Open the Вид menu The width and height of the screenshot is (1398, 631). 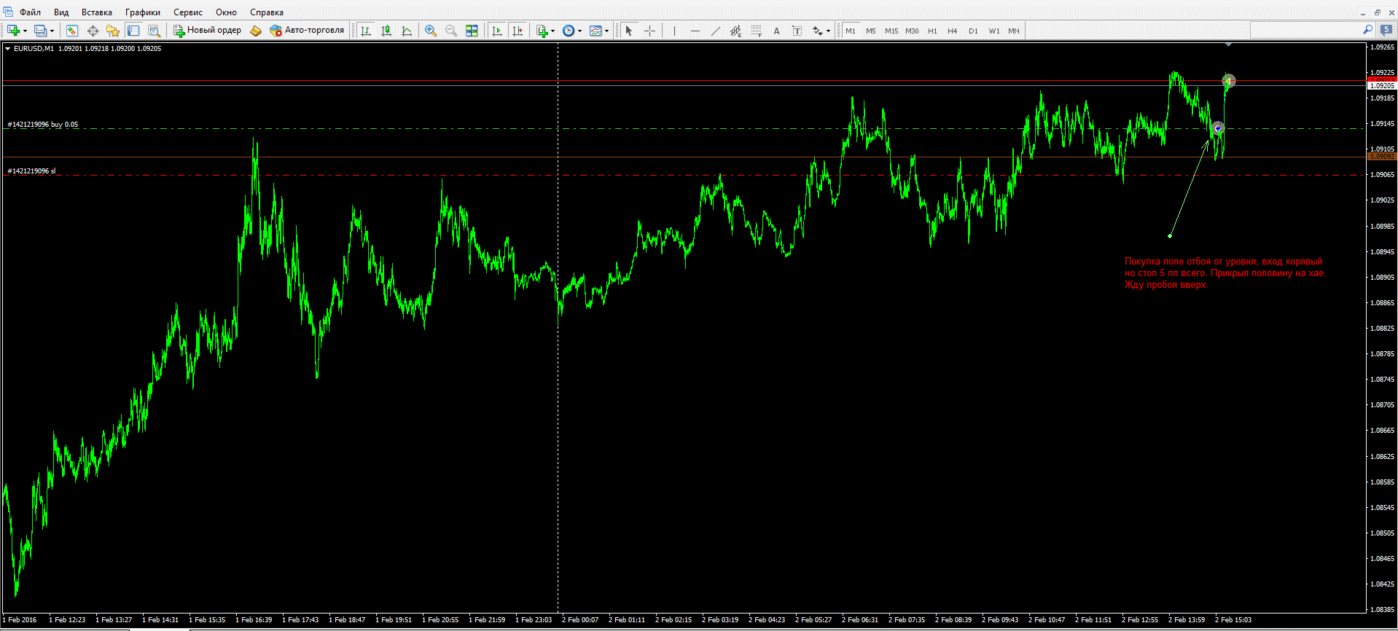(61, 12)
